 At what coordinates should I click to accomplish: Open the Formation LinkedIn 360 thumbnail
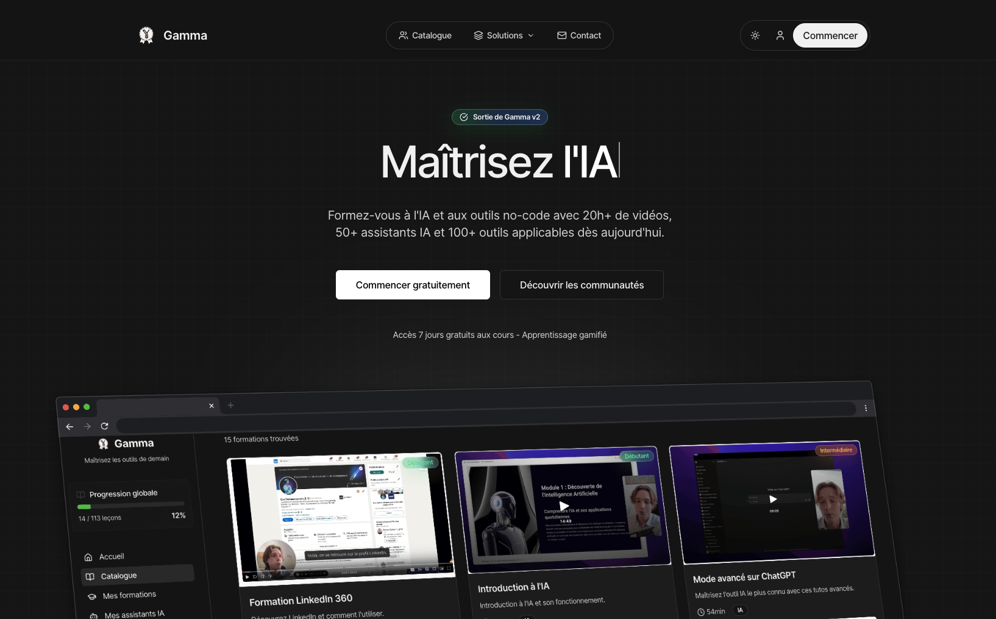(x=341, y=520)
